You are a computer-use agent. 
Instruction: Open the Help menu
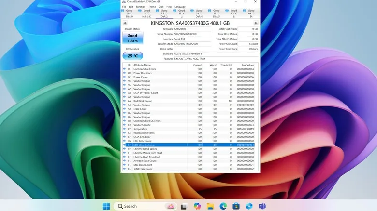(x=169, y=7)
